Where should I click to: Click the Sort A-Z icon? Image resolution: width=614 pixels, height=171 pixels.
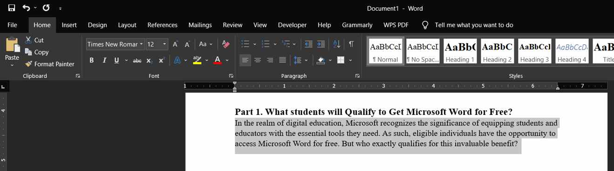click(x=336, y=44)
